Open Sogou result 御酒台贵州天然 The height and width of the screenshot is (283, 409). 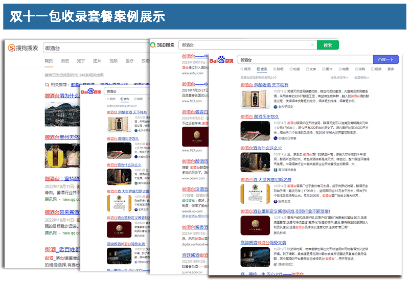tap(62, 137)
